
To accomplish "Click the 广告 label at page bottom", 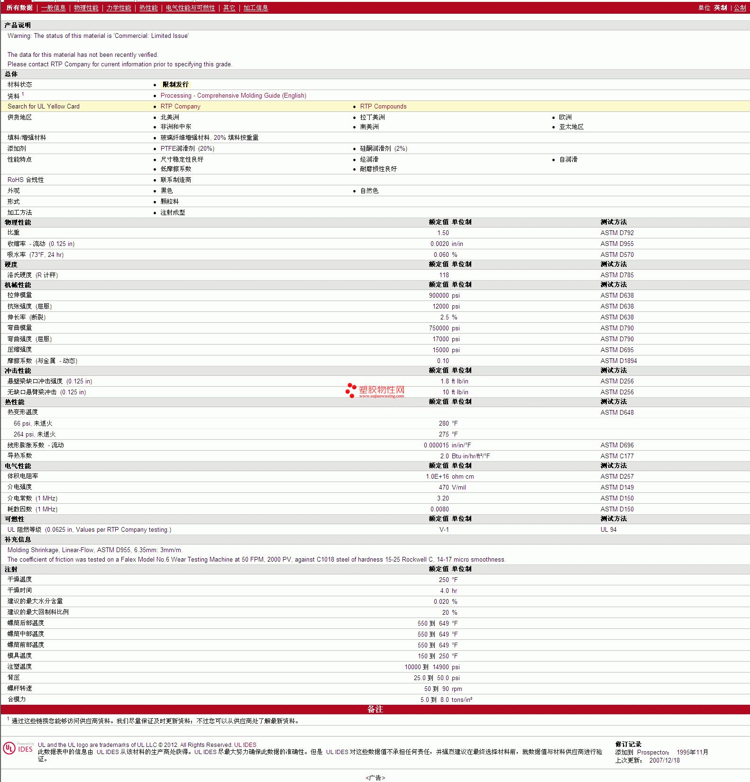I will coord(375,778).
